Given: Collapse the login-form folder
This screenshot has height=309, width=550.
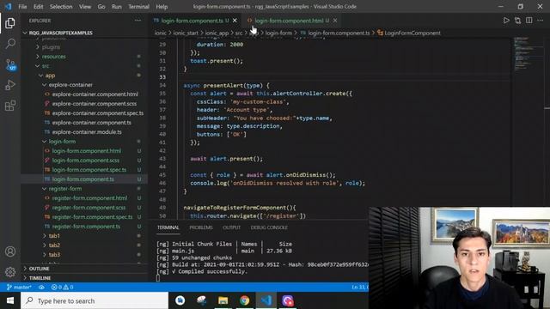Looking at the screenshot, I should pos(84,141).
